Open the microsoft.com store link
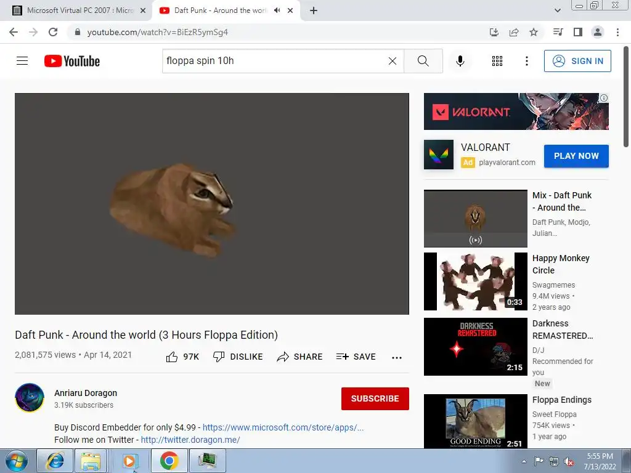Screen dimensions: 631x473 point(283,427)
